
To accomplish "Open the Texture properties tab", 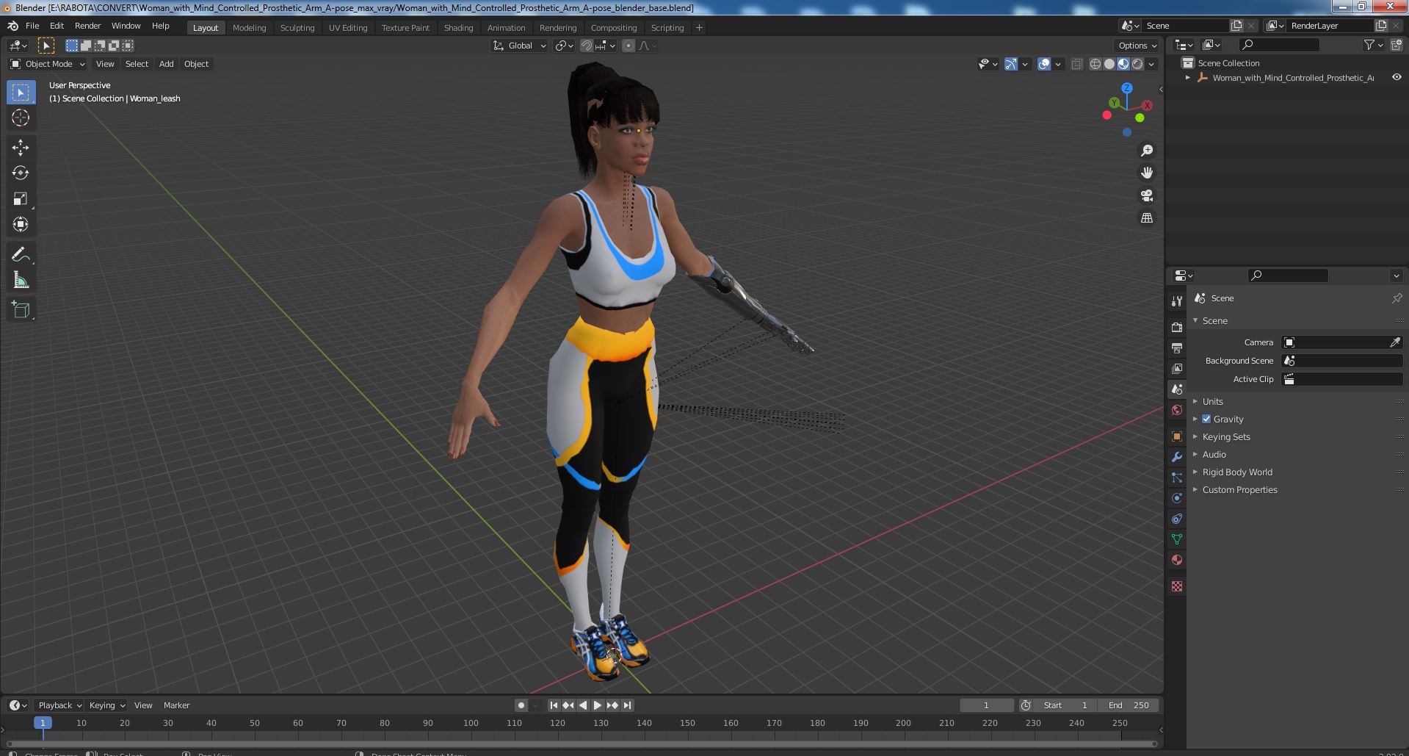I will (x=1177, y=586).
